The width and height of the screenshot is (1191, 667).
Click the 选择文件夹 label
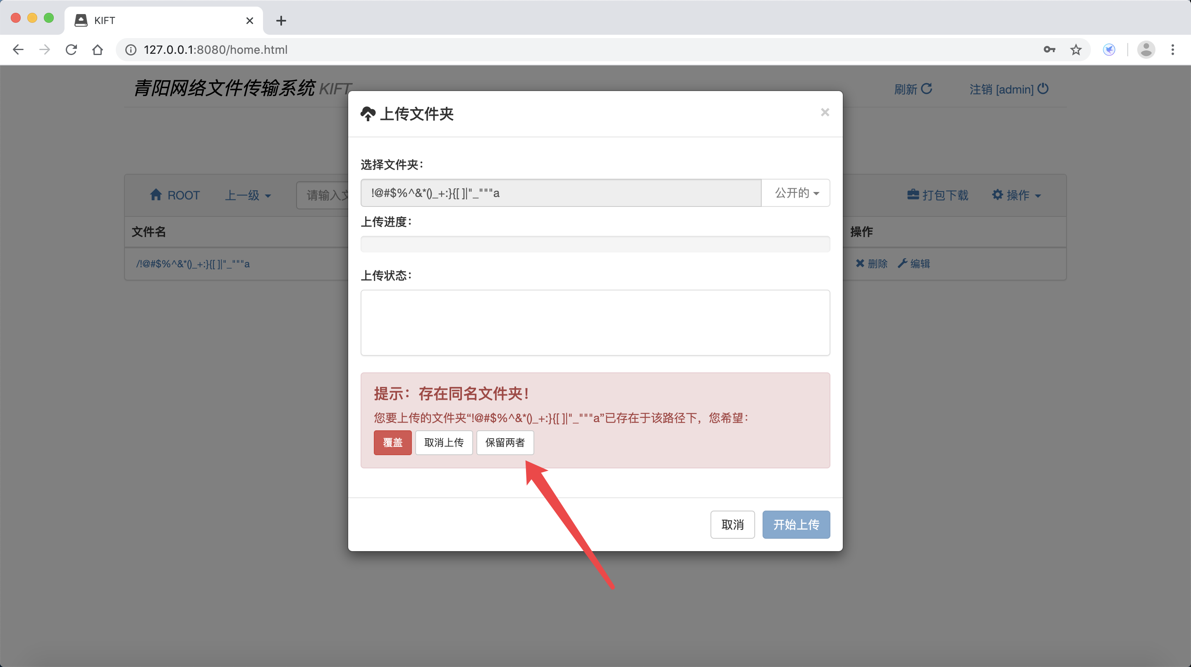click(392, 165)
